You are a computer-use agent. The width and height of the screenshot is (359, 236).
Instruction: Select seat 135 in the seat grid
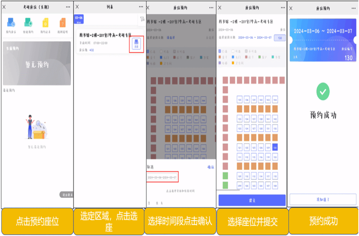click(239, 99)
